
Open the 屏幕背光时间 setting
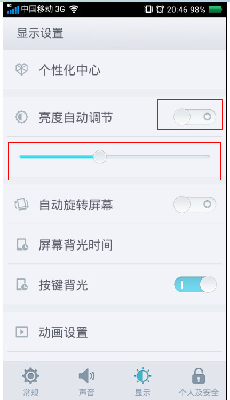tap(115, 244)
